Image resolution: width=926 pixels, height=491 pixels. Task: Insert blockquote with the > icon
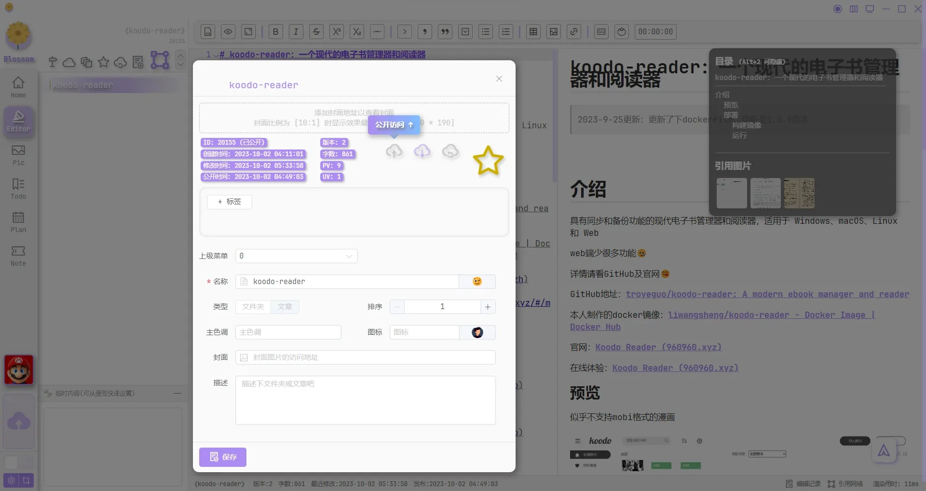point(405,32)
